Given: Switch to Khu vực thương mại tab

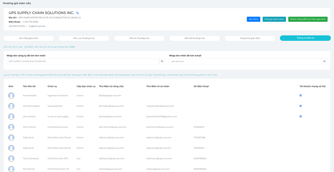Looking at the screenshot, I should pyautogui.click(x=84, y=38).
